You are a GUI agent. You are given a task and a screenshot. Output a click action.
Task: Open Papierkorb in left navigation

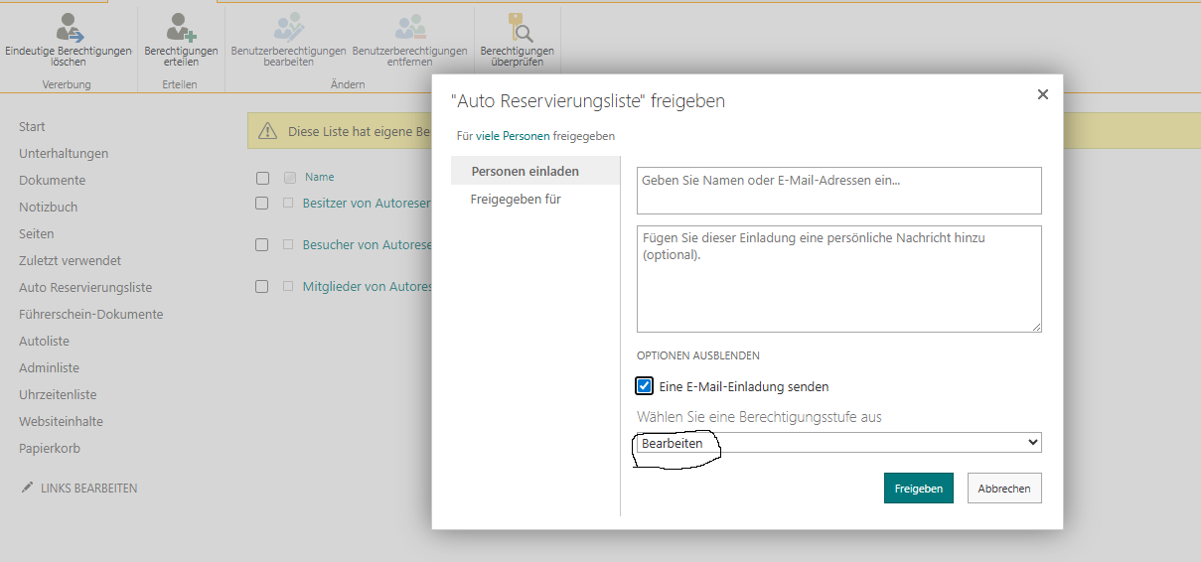(x=50, y=448)
